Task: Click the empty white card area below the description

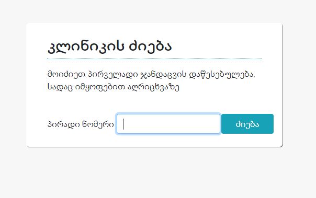Action: 154,102
